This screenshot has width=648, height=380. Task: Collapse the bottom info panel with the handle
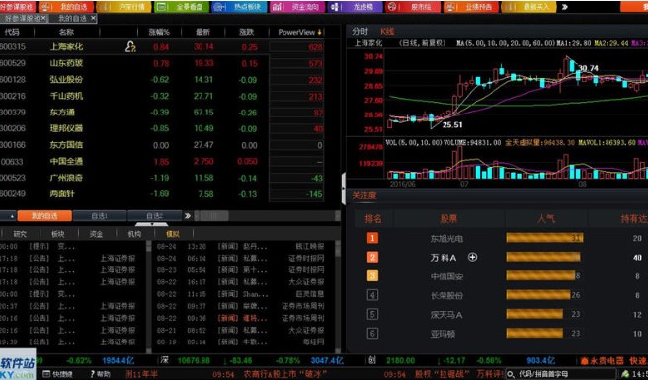(x=152, y=224)
